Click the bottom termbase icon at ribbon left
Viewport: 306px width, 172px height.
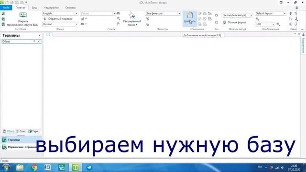click(x=3, y=24)
